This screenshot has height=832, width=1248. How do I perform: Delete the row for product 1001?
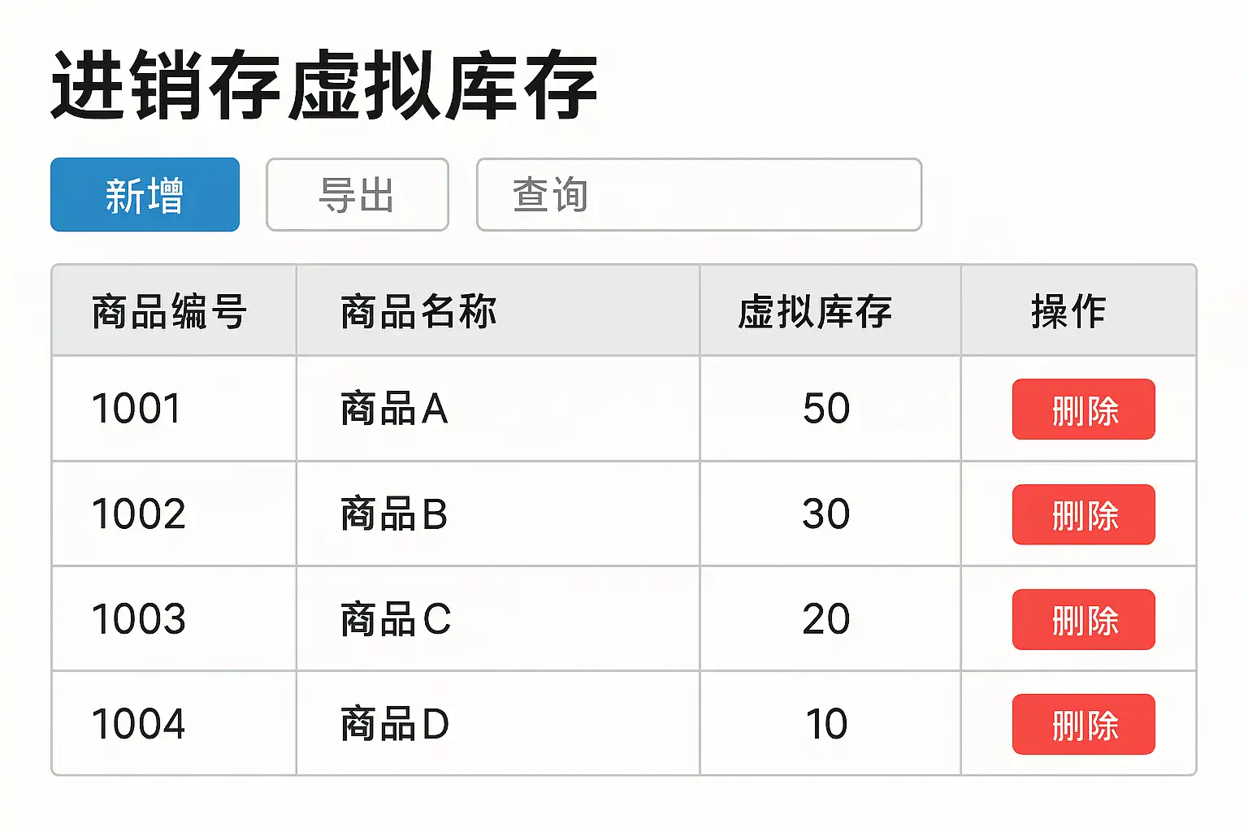pos(1083,409)
